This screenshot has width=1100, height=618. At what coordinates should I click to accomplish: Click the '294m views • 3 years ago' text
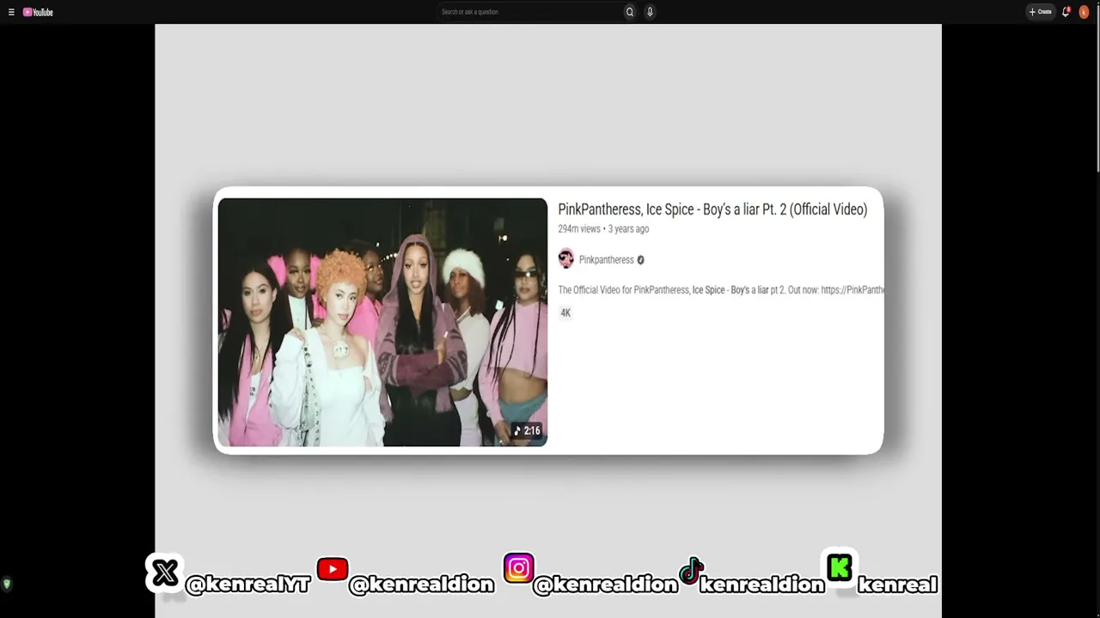[603, 229]
